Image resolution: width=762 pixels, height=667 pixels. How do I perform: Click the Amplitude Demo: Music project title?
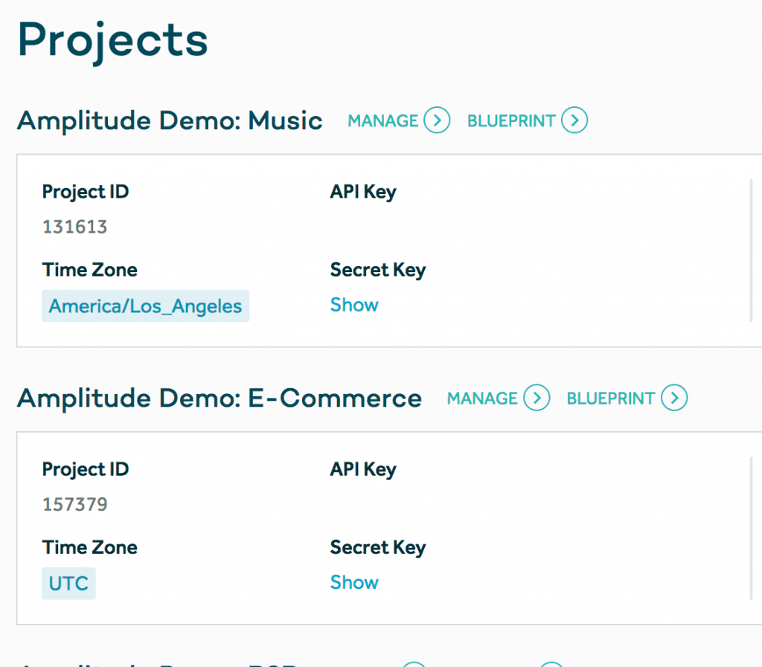170,120
